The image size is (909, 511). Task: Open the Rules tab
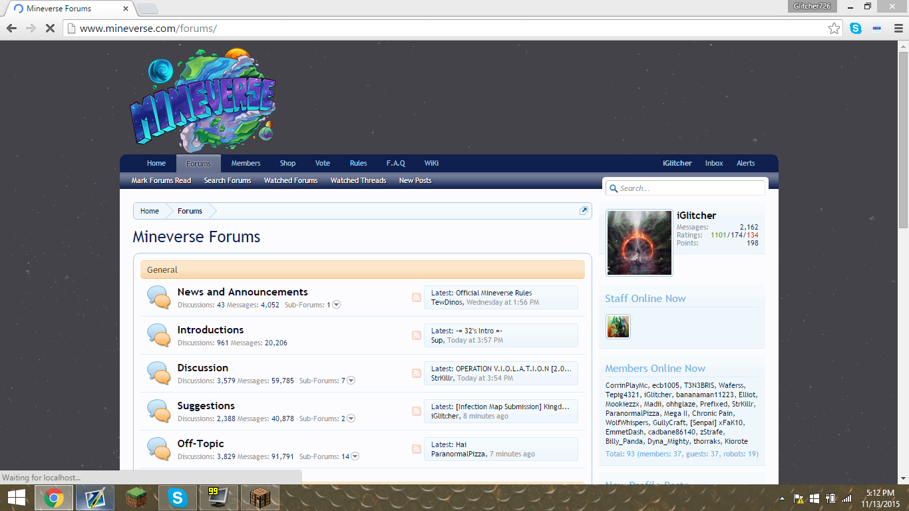pyautogui.click(x=358, y=163)
